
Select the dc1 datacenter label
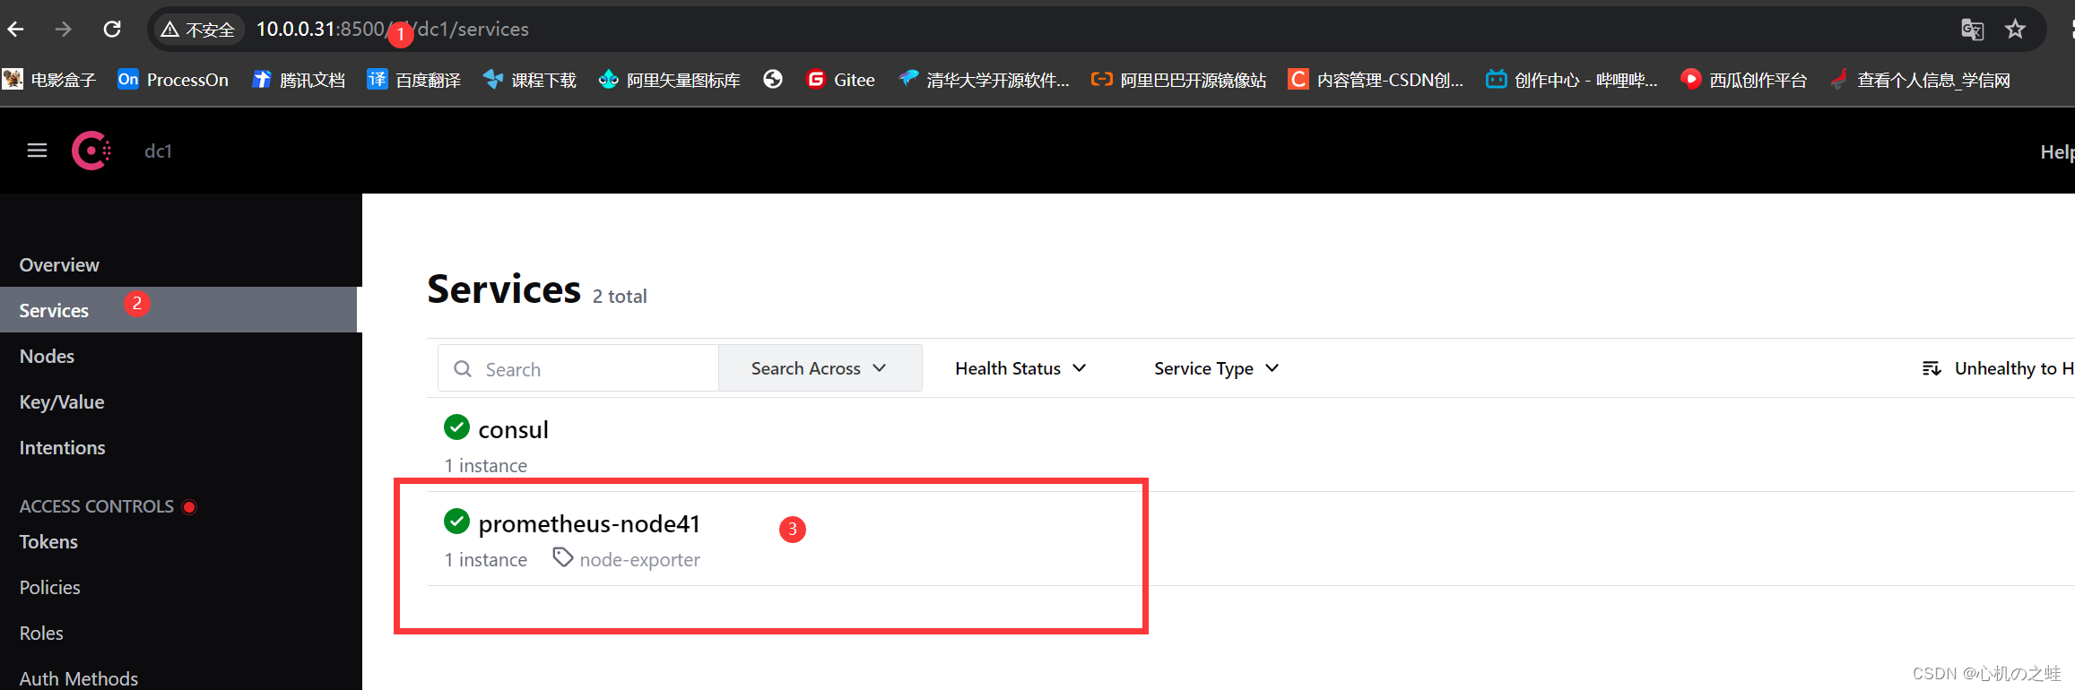pos(158,151)
